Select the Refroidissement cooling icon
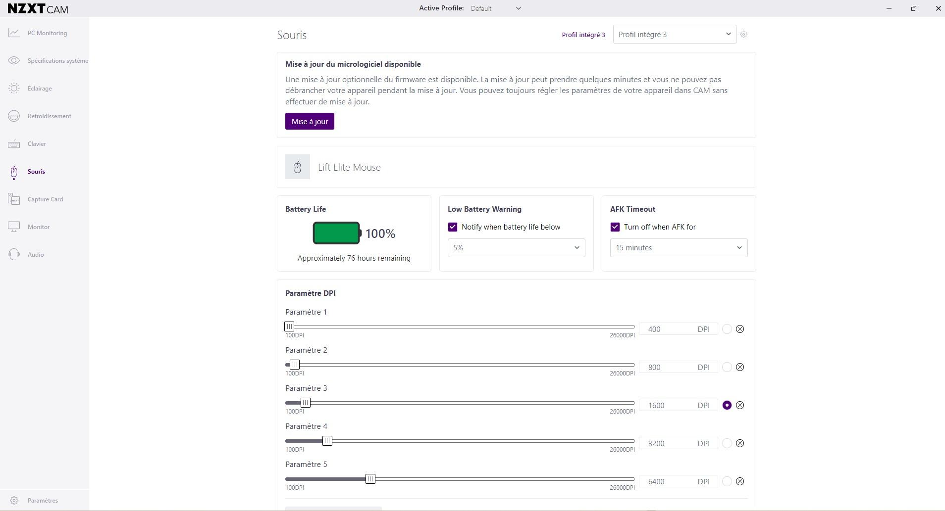This screenshot has height=511, width=945. tap(14, 116)
